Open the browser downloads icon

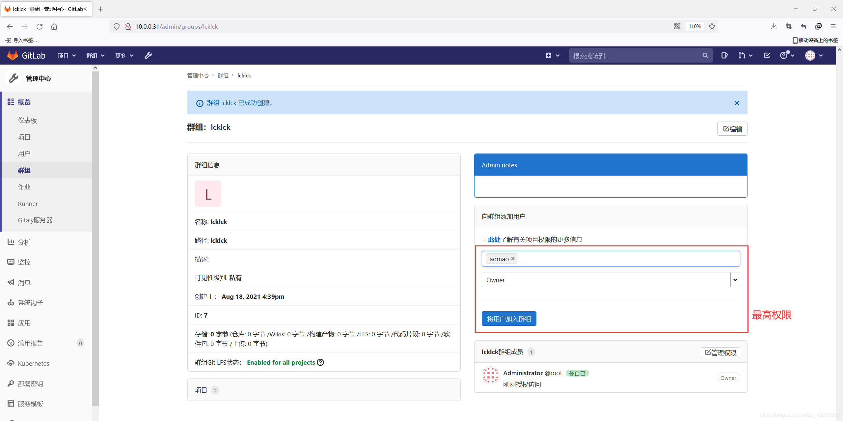[x=774, y=27]
